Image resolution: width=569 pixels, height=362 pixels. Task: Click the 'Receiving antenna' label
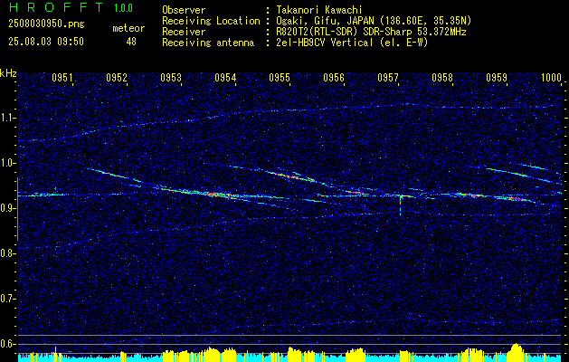208,43
